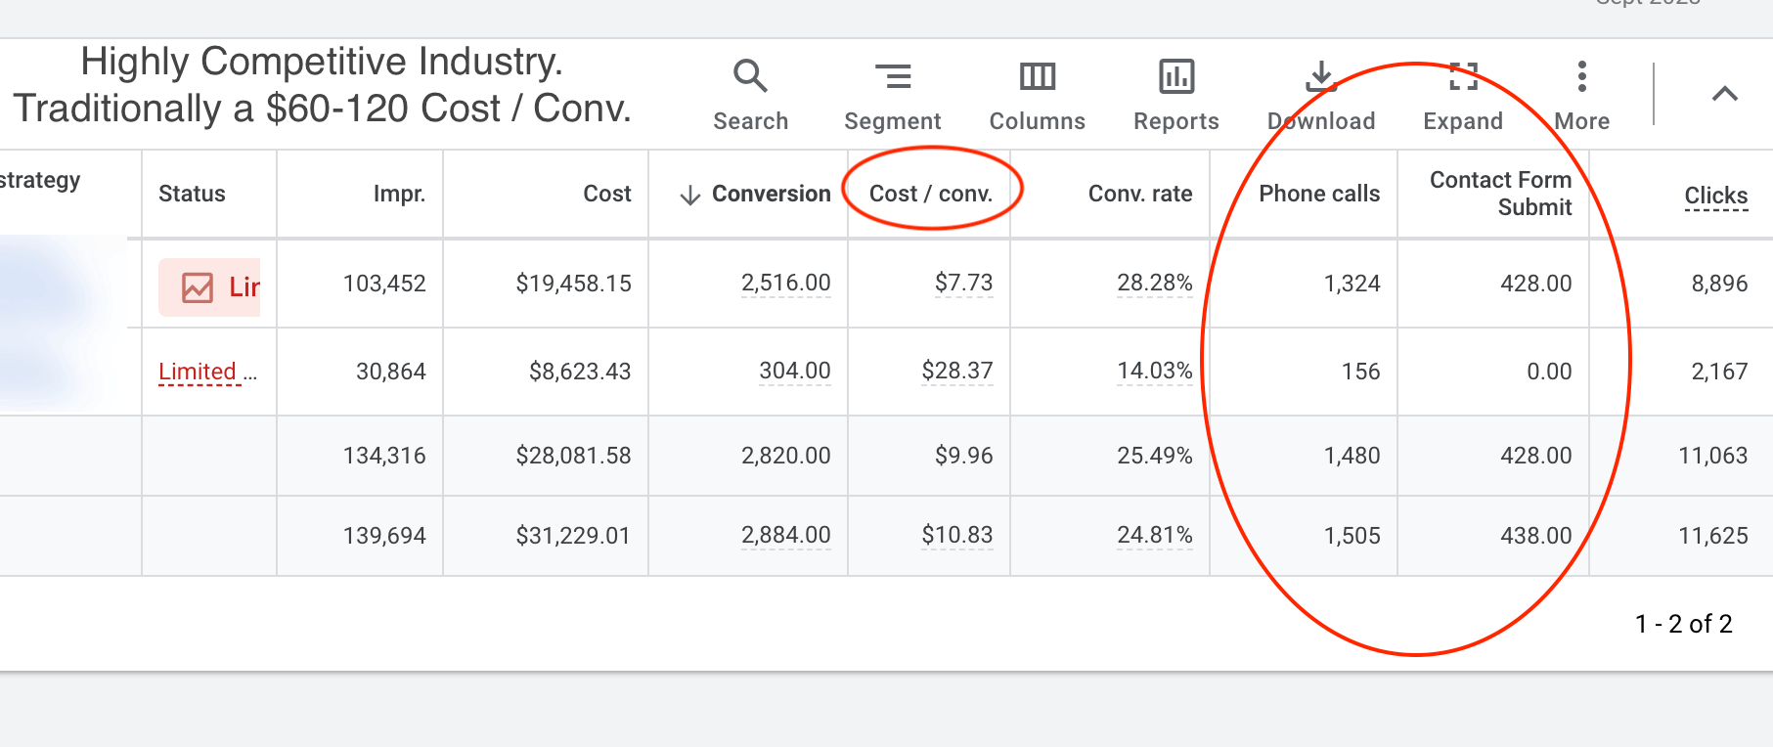Click the 28.28% conversion rate value
The width and height of the screenshot is (1773, 747).
coord(1155,284)
